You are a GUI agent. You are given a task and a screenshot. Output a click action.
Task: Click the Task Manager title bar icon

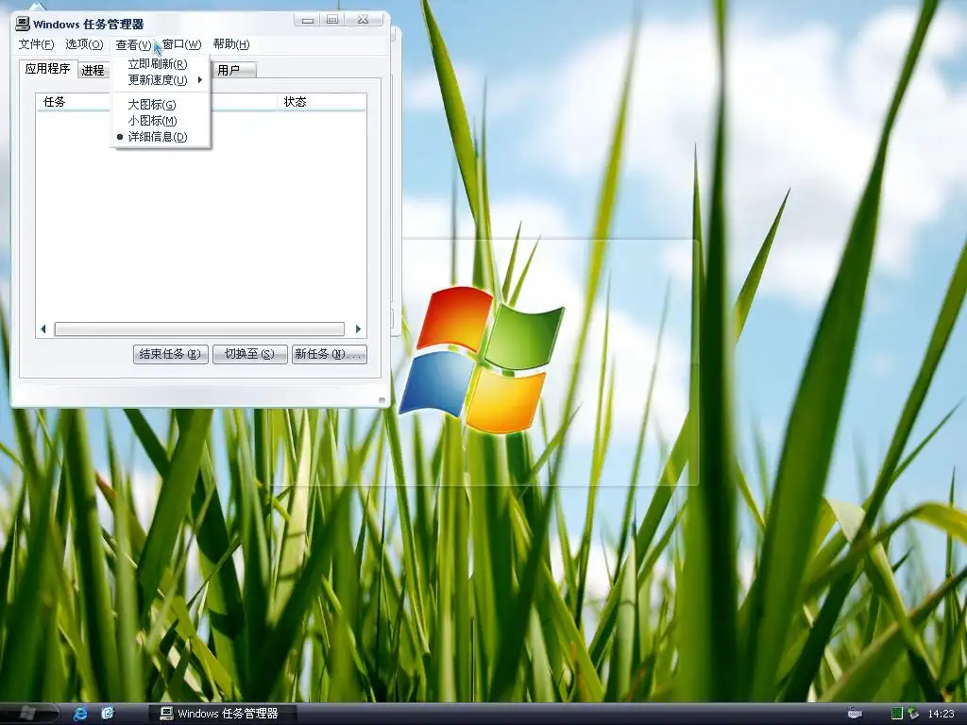click(x=23, y=24)
